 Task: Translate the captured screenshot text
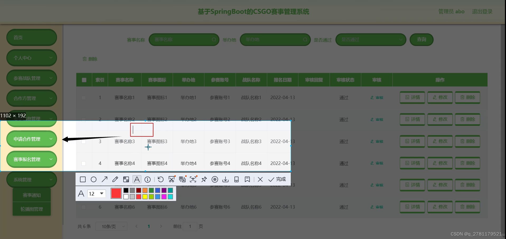(182, 180)
